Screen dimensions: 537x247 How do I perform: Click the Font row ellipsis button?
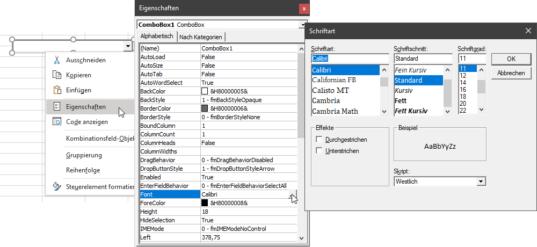tap(292, 194)
